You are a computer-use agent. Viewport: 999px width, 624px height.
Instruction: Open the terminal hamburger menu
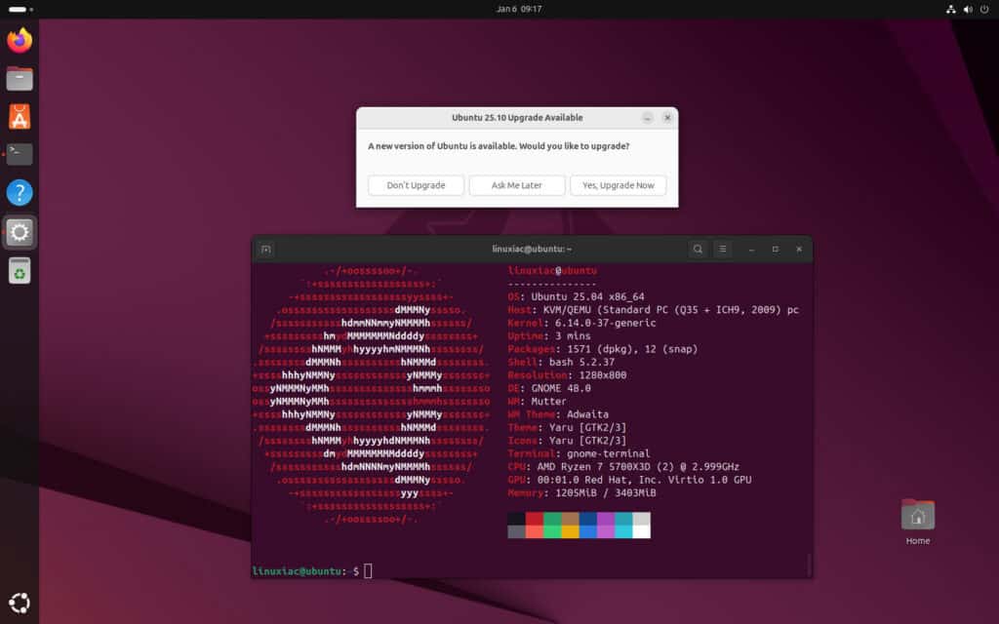click(722, 249)
